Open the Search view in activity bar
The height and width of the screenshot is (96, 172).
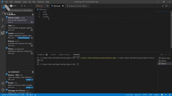point(3,13)
